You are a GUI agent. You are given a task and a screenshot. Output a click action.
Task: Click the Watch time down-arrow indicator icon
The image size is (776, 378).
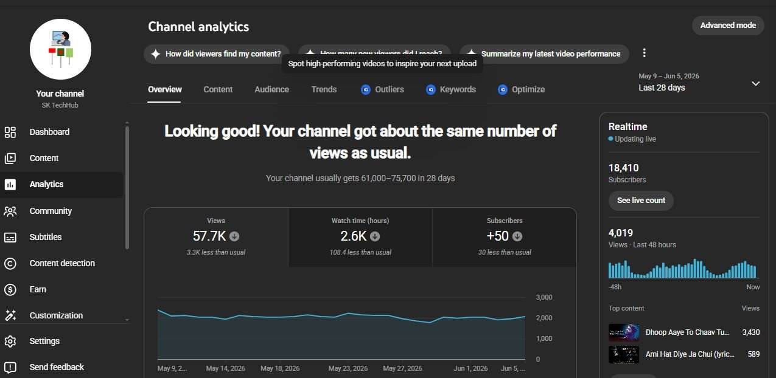coord(375,236)
